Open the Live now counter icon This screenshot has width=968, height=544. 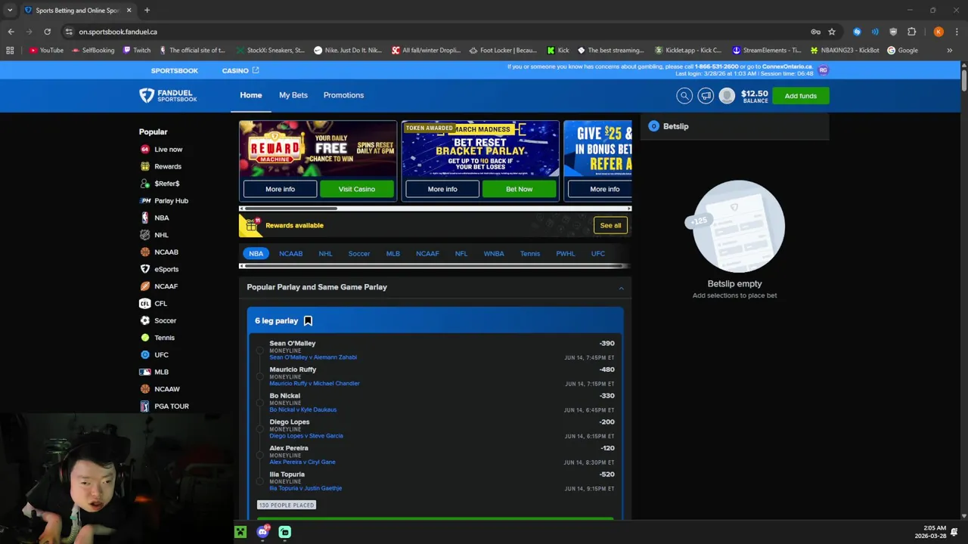pyautogui.click(x=144, y=150)
